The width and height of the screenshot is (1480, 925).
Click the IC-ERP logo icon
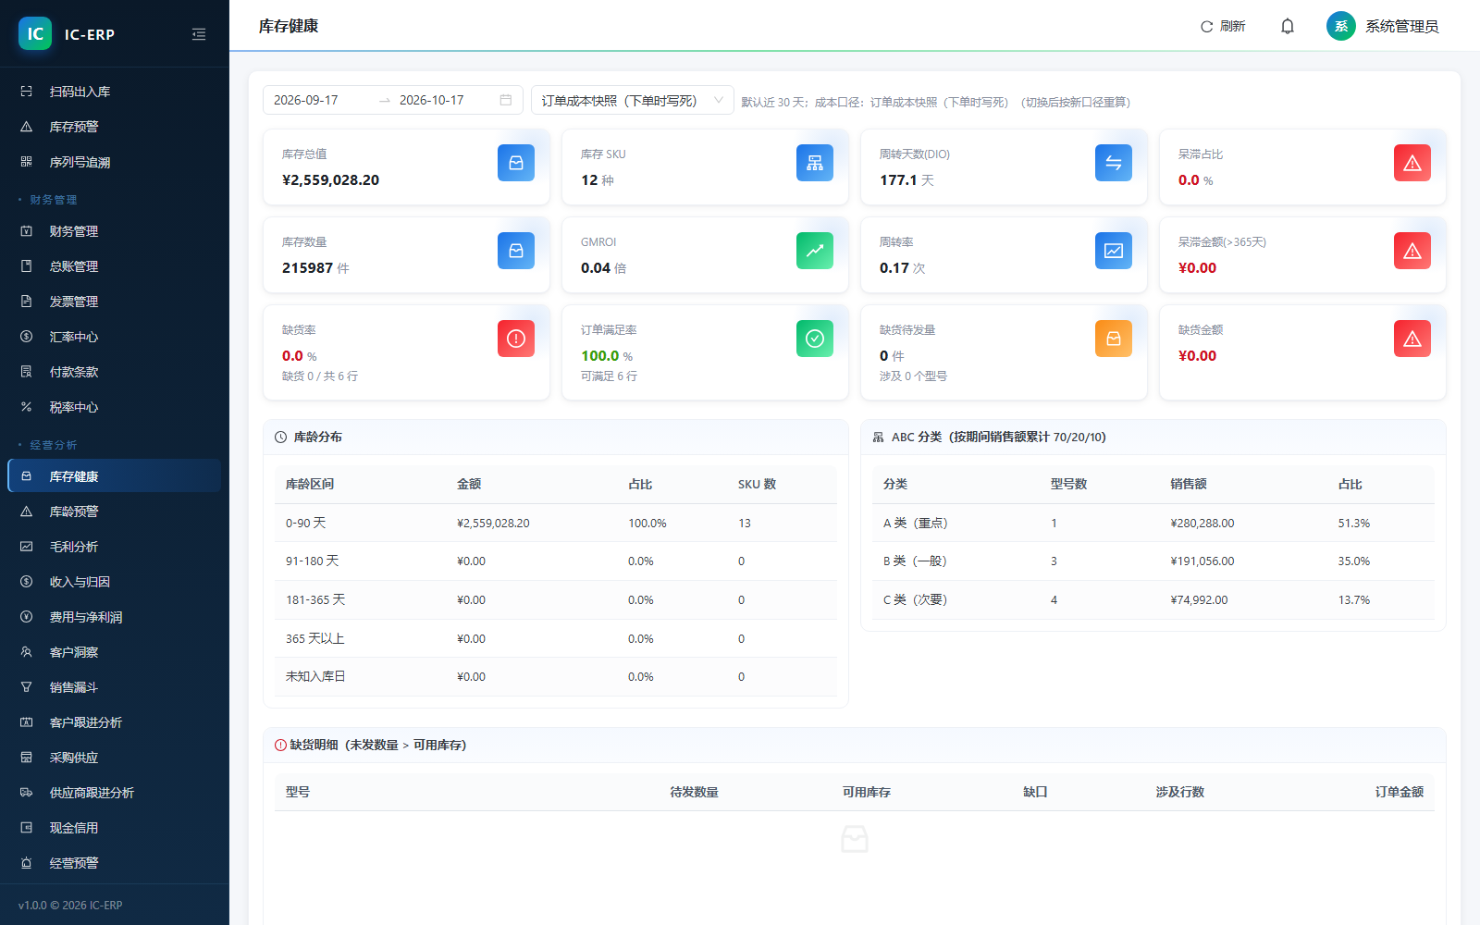[35, 33]
